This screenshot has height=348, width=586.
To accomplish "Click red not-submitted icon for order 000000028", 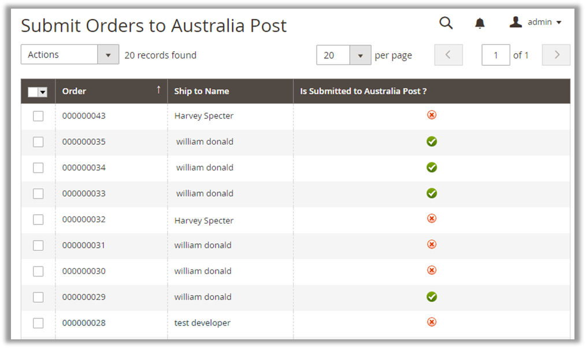I will 431,322.
